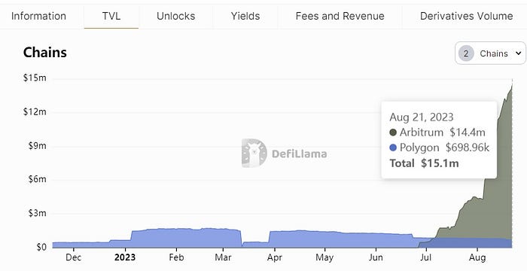Click the Aug 21, 2023 tooltip date
527x271 pixels.
(x=422, y=117)
